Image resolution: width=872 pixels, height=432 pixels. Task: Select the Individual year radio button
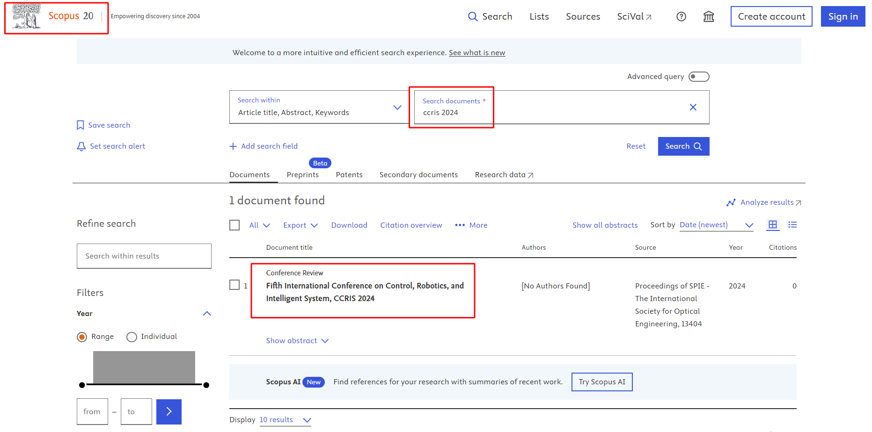(132, 337)
